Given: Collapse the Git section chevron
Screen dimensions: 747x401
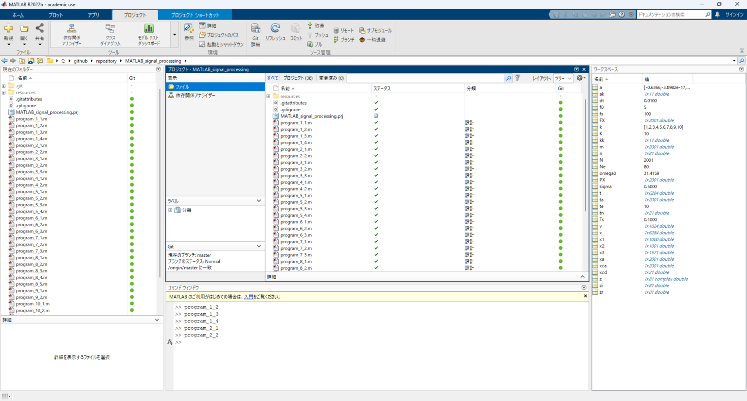Looking at the screenshot, I should (x=259, y=247).
